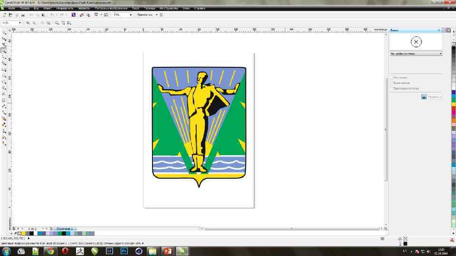Click the add page button before page counter

14,229
